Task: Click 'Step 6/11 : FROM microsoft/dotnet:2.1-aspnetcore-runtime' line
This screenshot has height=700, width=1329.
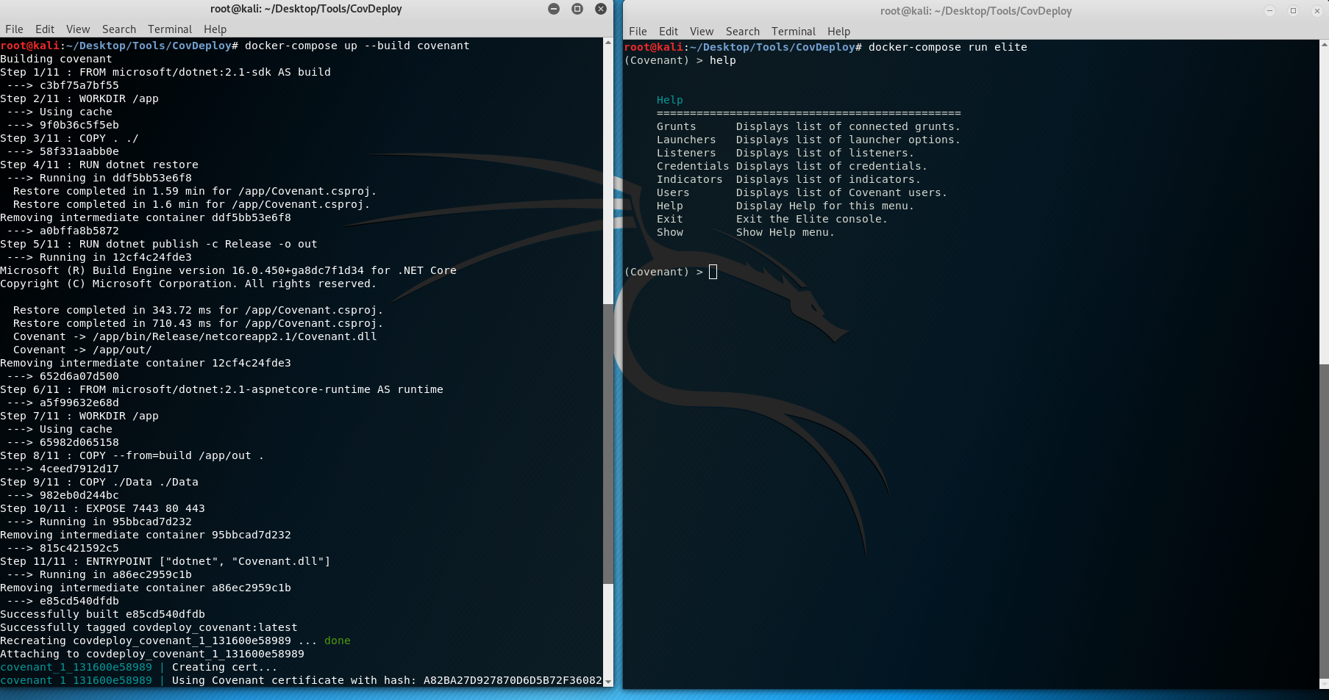Action: coord(221,389)
